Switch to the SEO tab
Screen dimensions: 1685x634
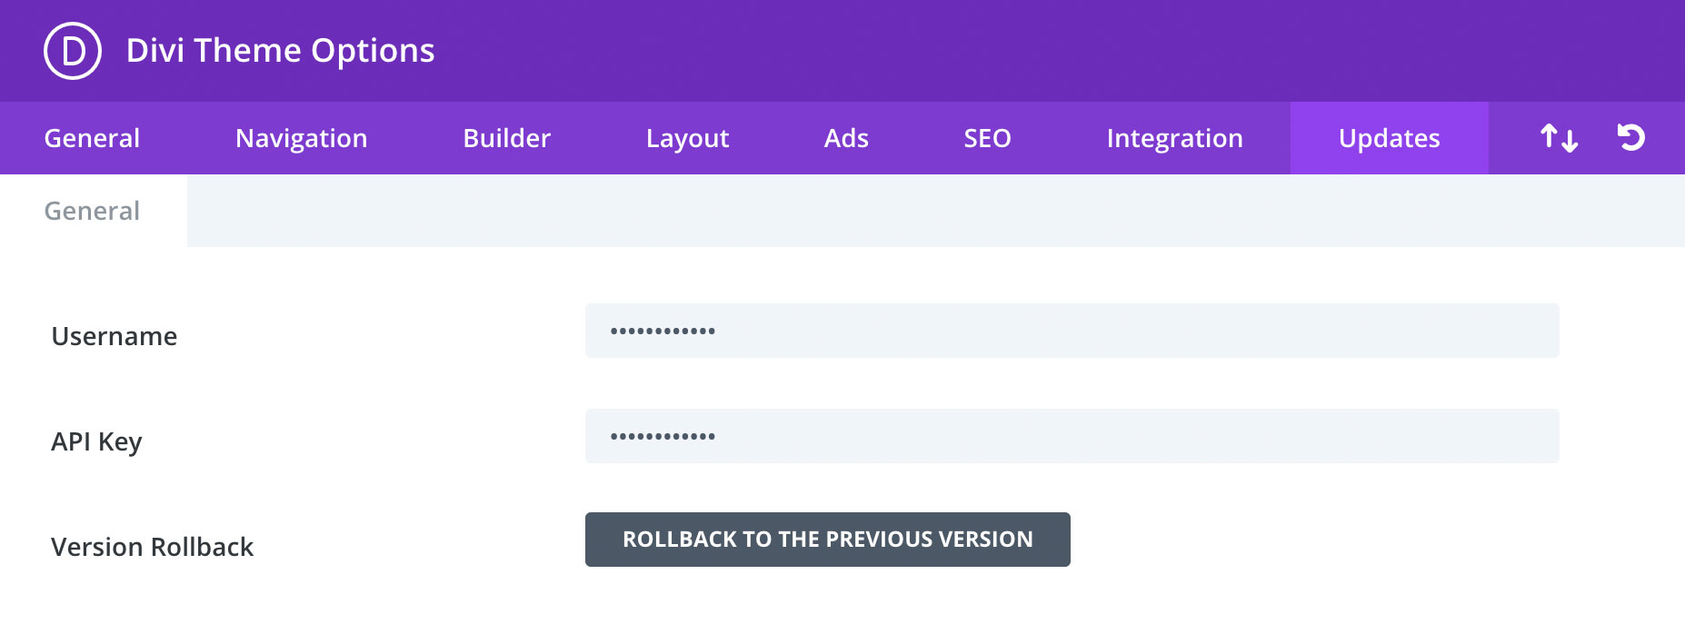[987, 138]
